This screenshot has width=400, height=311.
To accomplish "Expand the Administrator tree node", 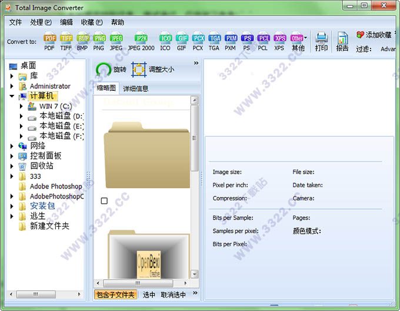I will coord(12,87).
